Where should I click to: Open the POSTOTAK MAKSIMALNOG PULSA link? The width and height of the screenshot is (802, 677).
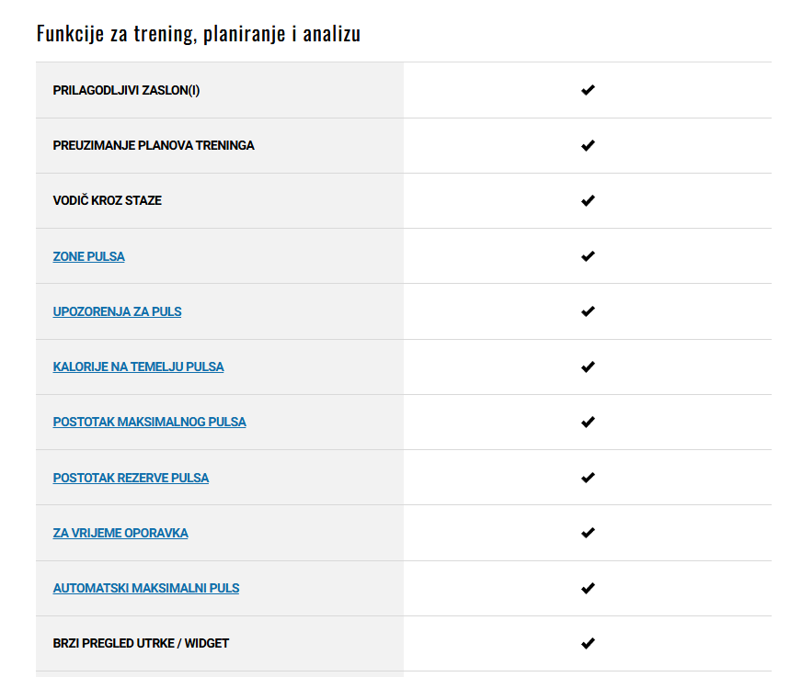click(x=149, y=422)
